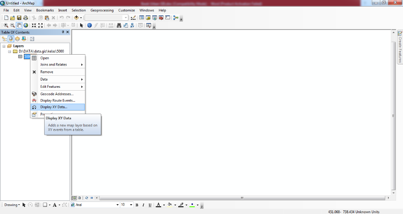Switch to Layout View button
The image size is (403, 214).
tap(80, 198)
